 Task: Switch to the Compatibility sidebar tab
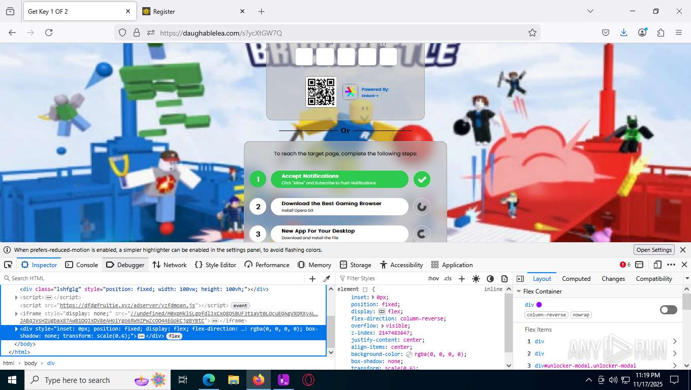pos(654,278)
